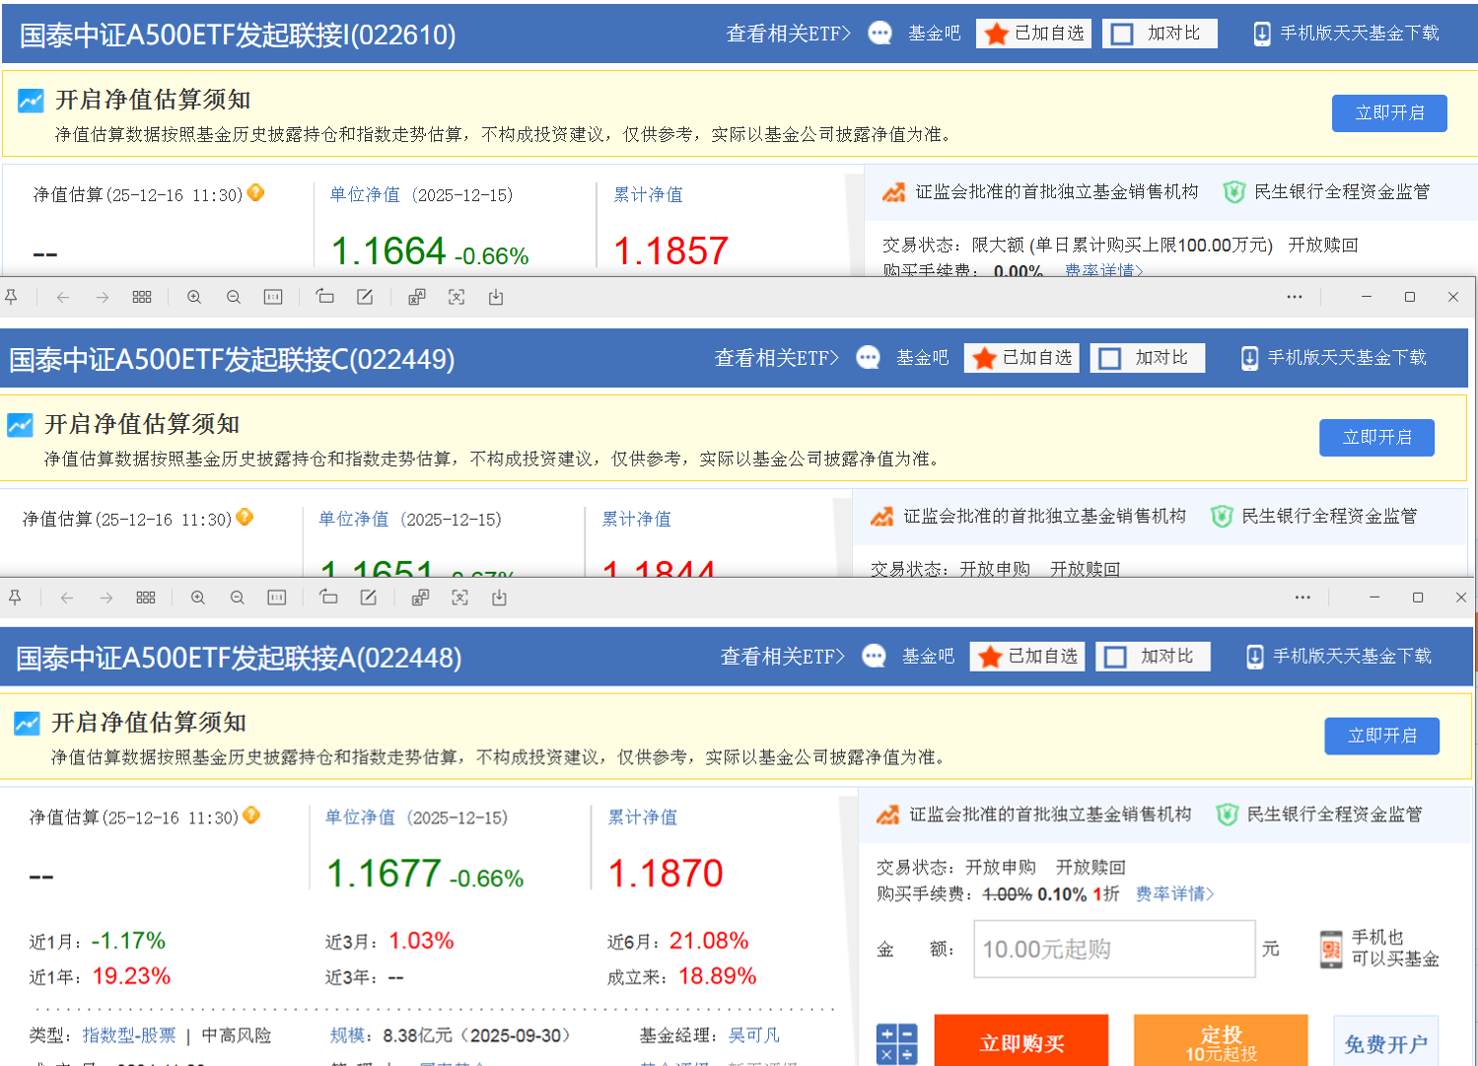Viewport: 1478px width, 1066px height.
Task: Zoom out using the 联接A viewer toolbar
Action: pos(238,598)
